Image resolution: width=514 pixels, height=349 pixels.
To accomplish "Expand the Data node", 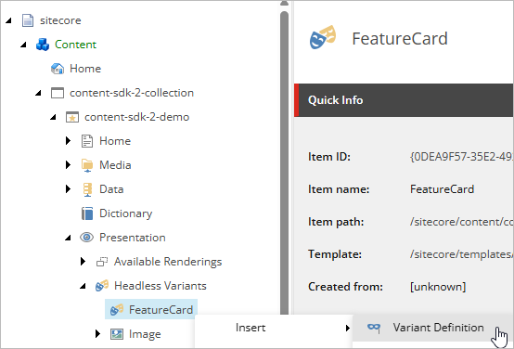I will [68, 189].
